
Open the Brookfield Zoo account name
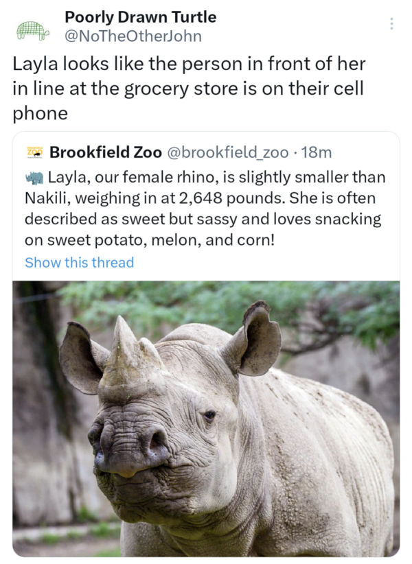coord(106,152)
